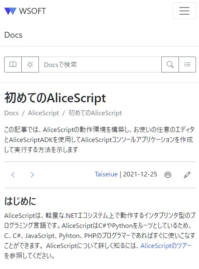Toggle the sun icon light/dark theme
The image size is (199, 269).
pos(30,65)
